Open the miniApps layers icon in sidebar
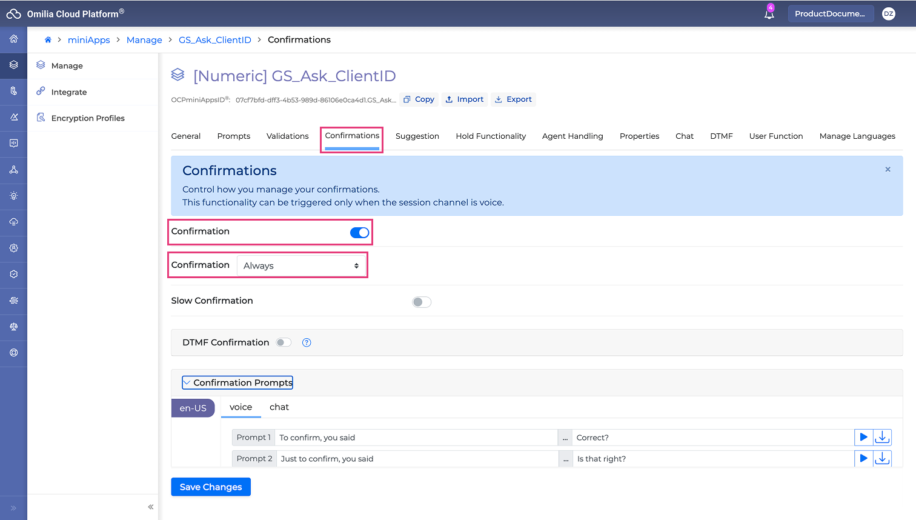This screenshot has width=916, height=520. tap(13, 65)
